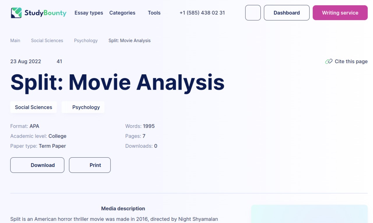Print the essay
Viewport: 373px width, 223px height.
[90, 165]
